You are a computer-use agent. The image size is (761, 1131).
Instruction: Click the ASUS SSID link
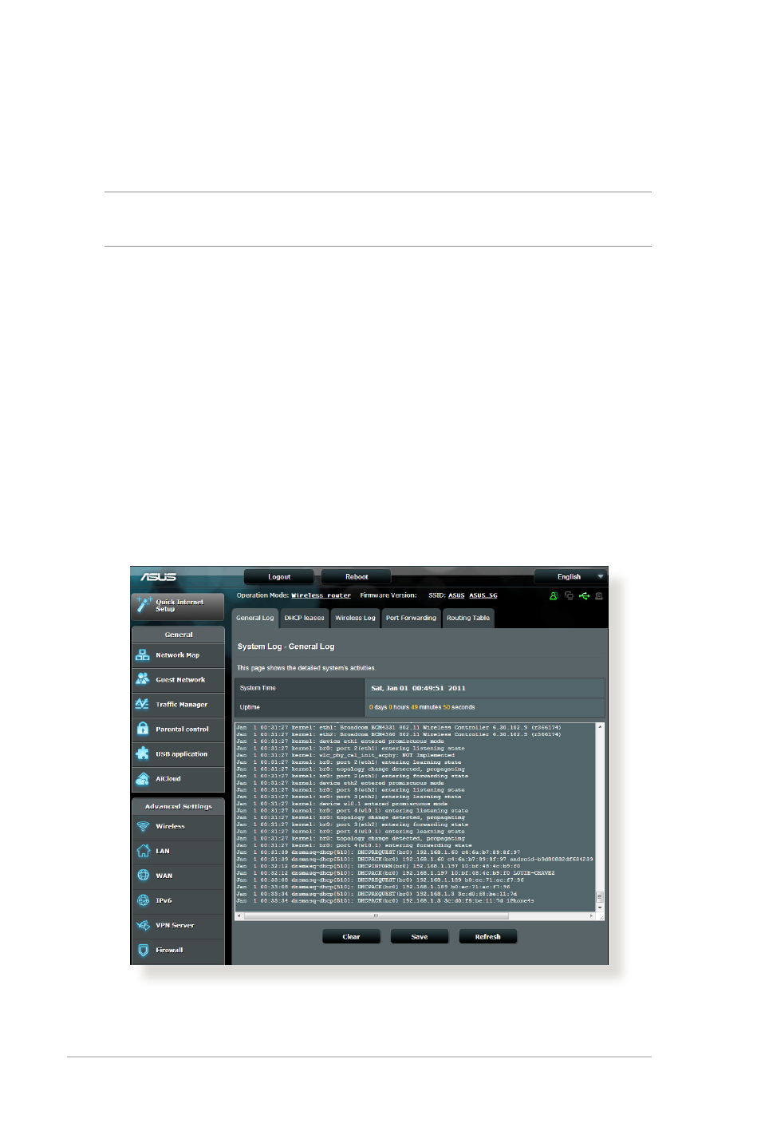[456, 595]
